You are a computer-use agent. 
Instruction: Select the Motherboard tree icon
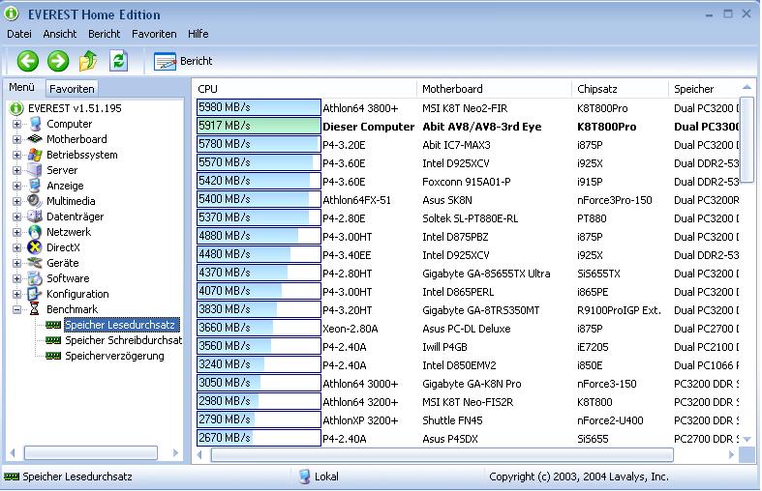35,139
